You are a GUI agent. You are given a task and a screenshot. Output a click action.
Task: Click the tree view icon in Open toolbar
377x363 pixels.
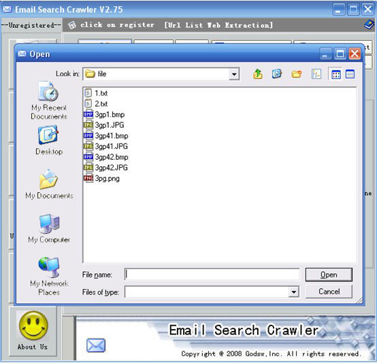(316, 74)
